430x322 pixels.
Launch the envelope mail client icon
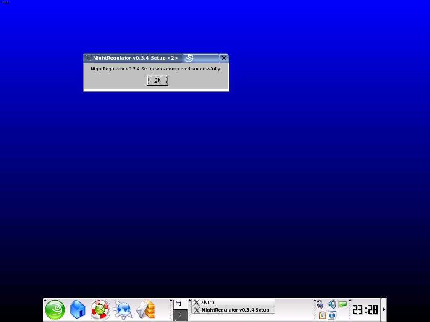(146, 310)
